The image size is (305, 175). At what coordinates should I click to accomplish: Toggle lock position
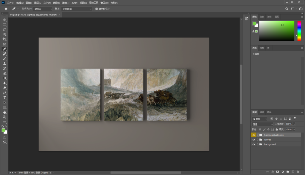(x=268, y=130)
